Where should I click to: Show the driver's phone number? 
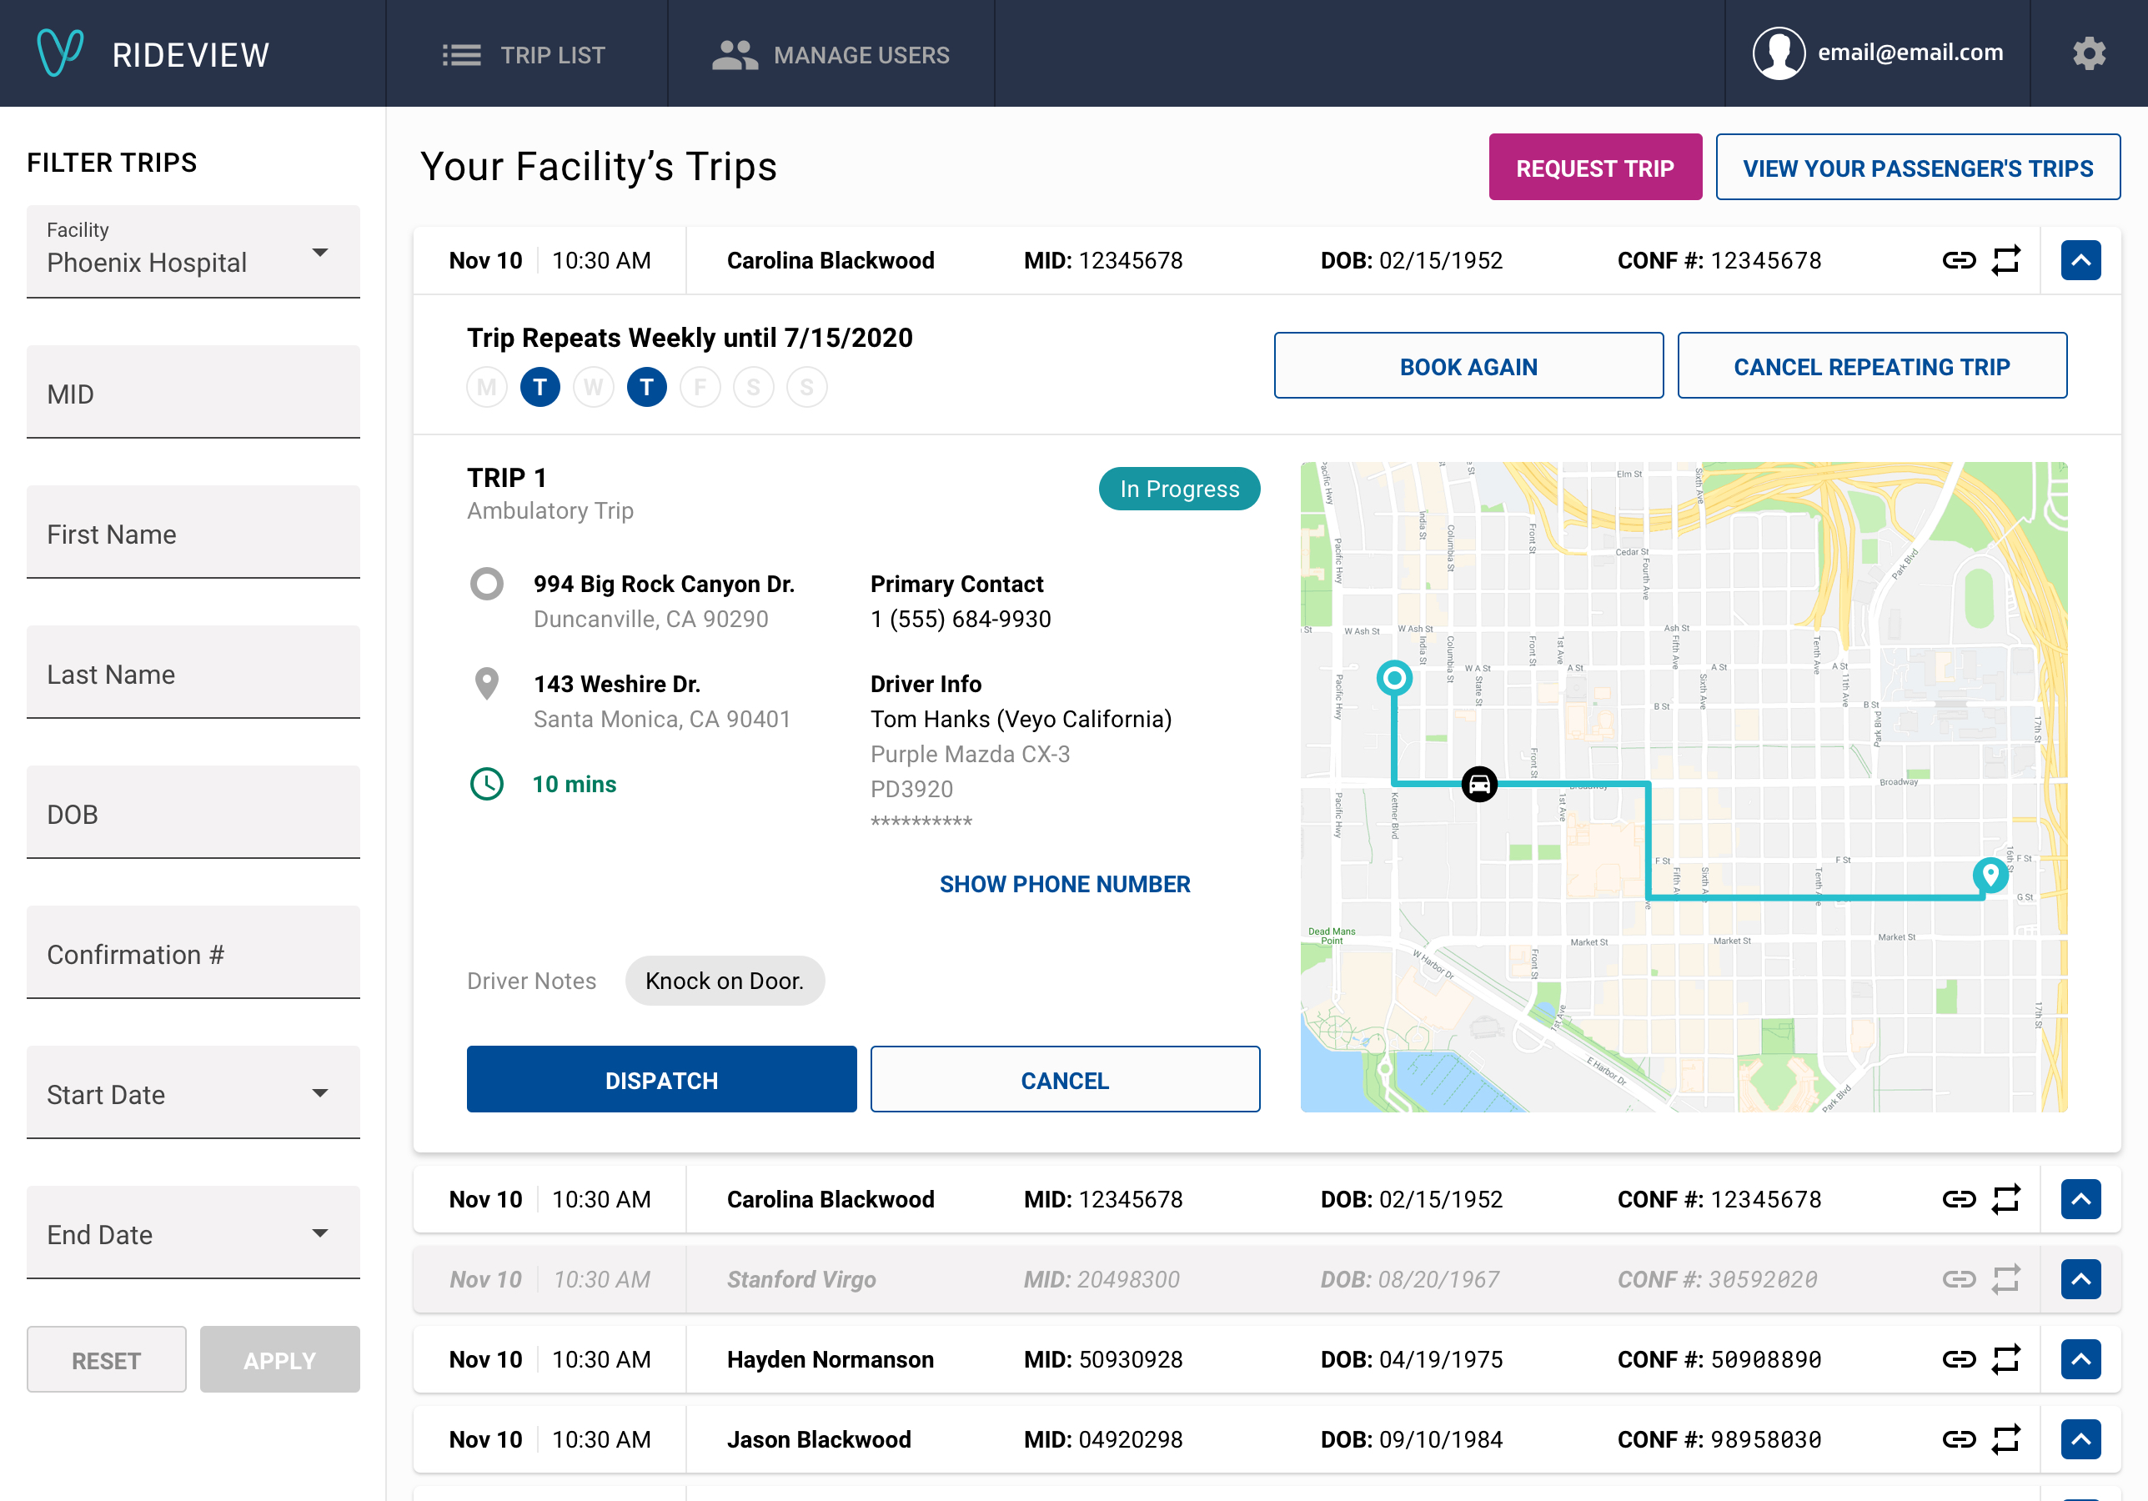[x=1064, y=884]
